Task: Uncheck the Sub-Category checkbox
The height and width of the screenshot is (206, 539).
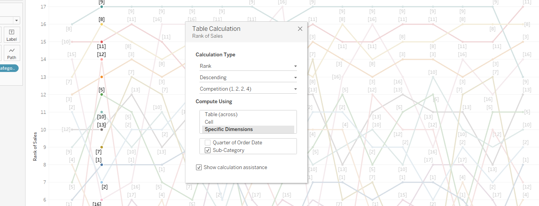Action: (207, 150)
